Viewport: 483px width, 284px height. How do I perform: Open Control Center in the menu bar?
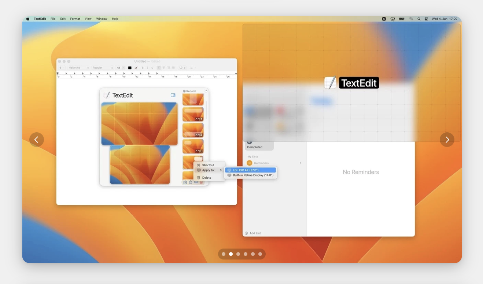(426, 19)
